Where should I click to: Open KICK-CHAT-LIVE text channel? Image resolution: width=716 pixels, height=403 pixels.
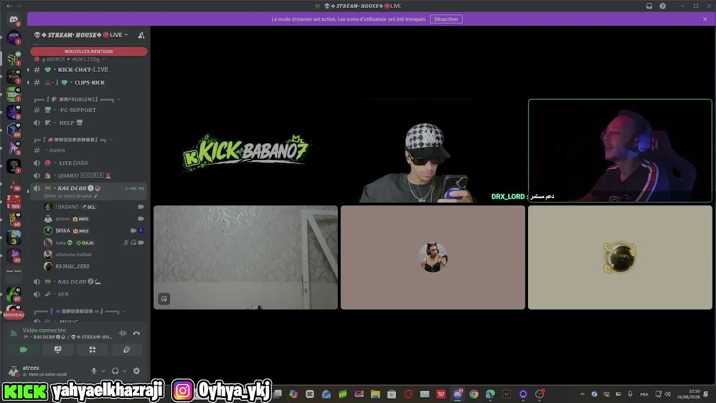click(x=88, y=69)
